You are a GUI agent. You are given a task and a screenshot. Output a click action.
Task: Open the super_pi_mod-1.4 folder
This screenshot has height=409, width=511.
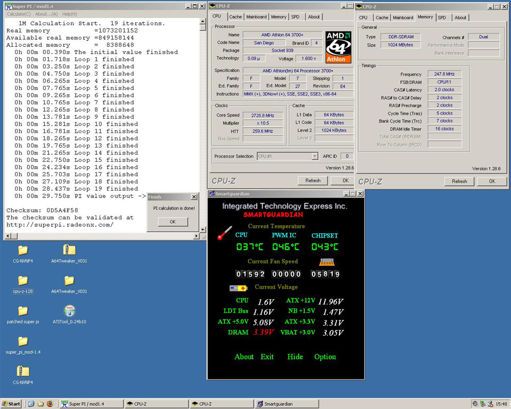22,341
